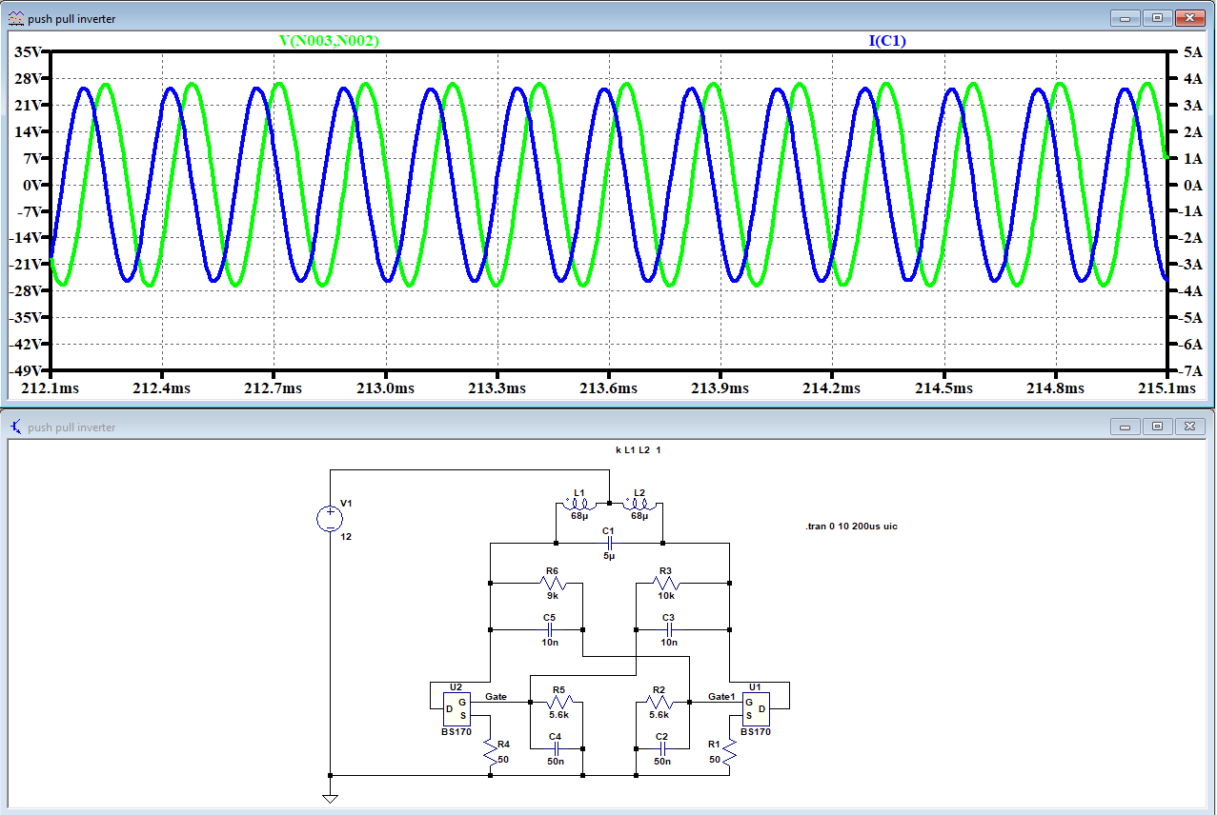Click the Gate net label near U2
The image size is (1217, 815).
click(496, 696)
